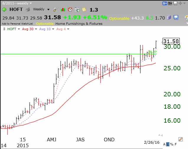This screenshot has width=188, height=149.
Task: Toggle the F scale button
Action: click(x=176, y=144)
